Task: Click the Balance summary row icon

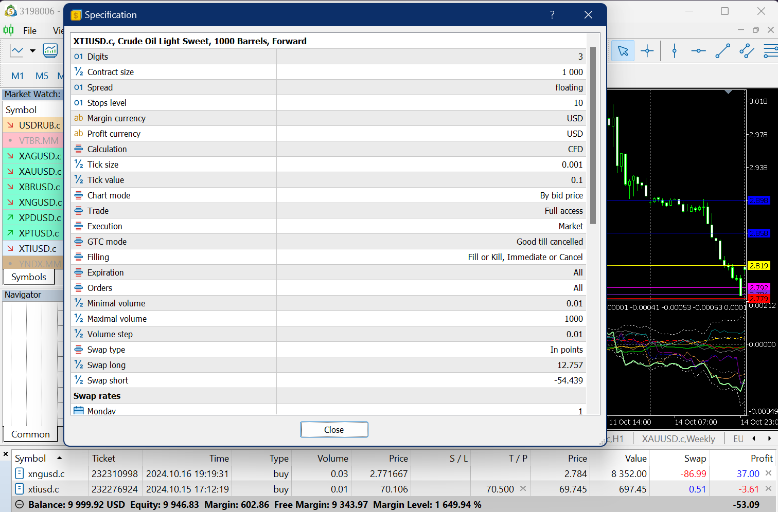Action: [20, 504]
